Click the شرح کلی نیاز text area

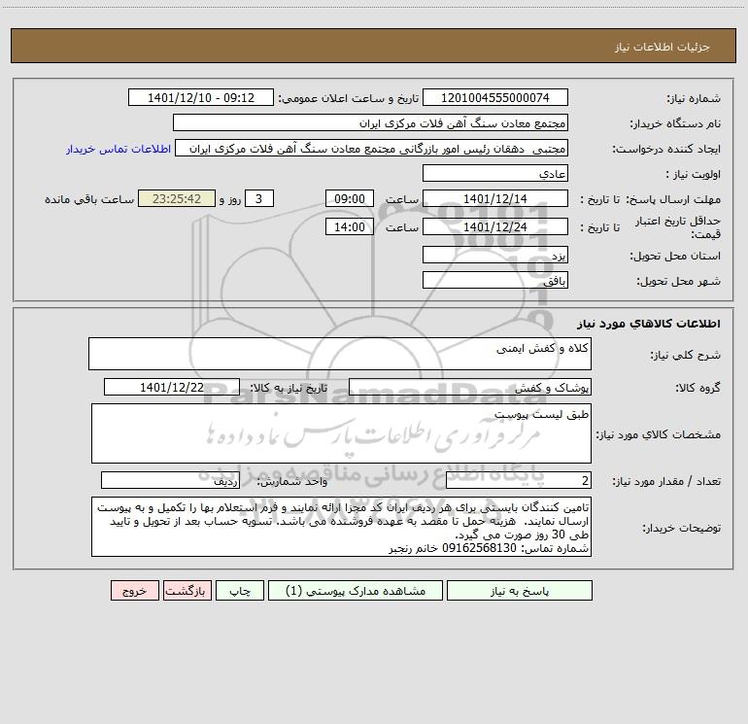pos(340,354)
